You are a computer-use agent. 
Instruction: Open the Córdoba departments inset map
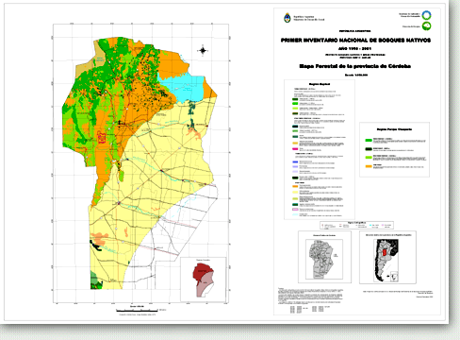coord(324,257)
